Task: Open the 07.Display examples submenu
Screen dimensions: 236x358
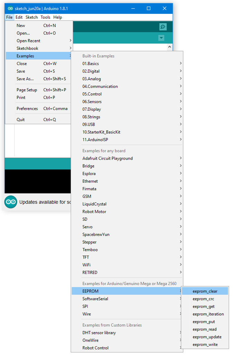Action: [127, 109]
